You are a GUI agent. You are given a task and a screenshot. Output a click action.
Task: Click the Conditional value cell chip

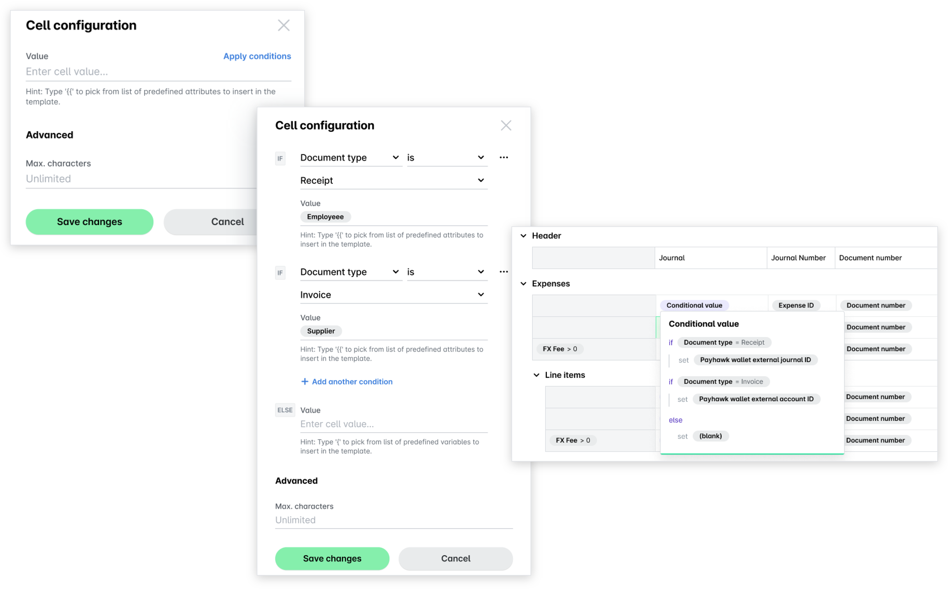[694, 305]
